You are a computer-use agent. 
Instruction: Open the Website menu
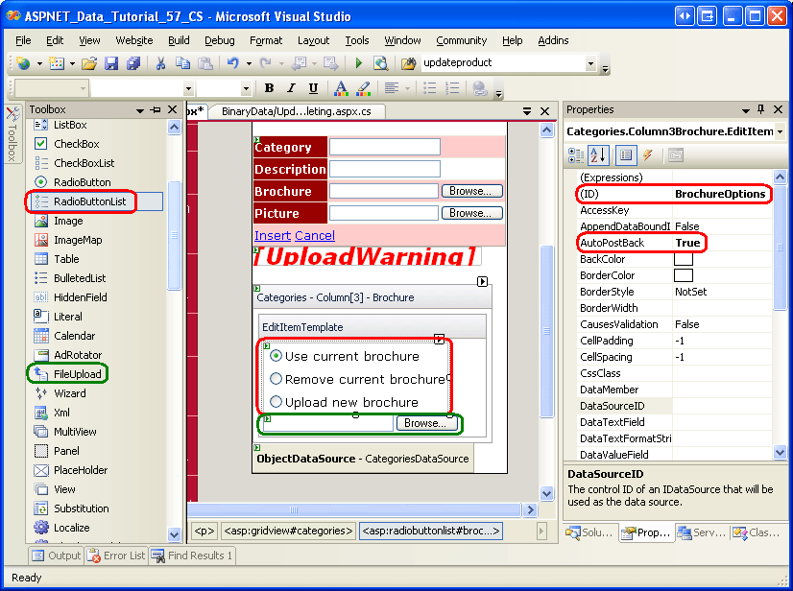click(133, 40)
